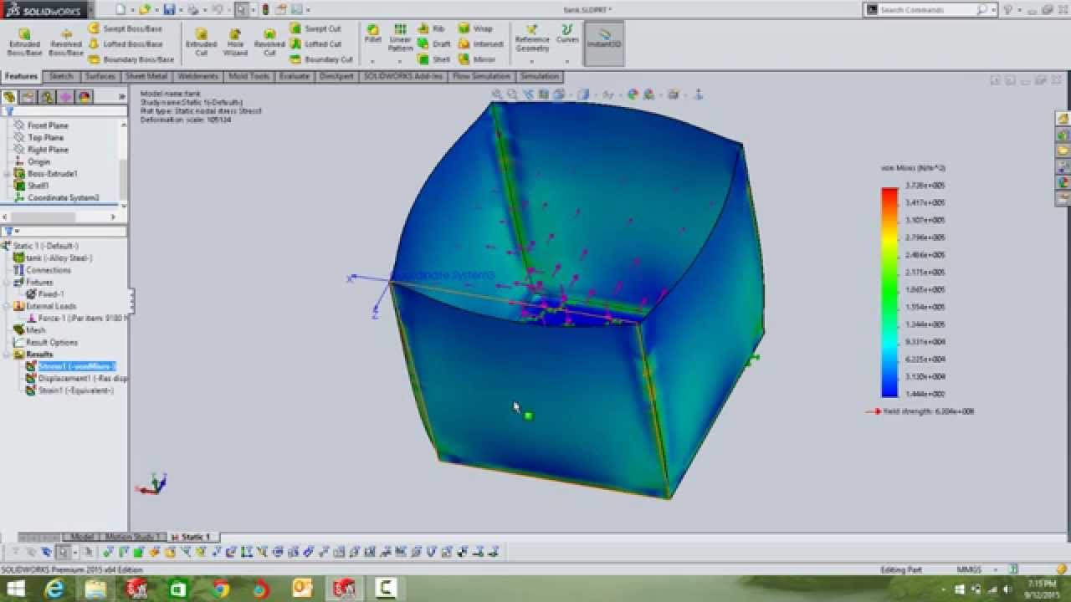Click the Windows Start button
Image resolution: width=1071 pixels, height=602 pixels.
15,589
